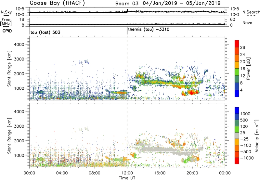Screen dimensions: 260x180
Task: Click the 'Freq. [MHz]' axis label
Action: tap(6, 22)
